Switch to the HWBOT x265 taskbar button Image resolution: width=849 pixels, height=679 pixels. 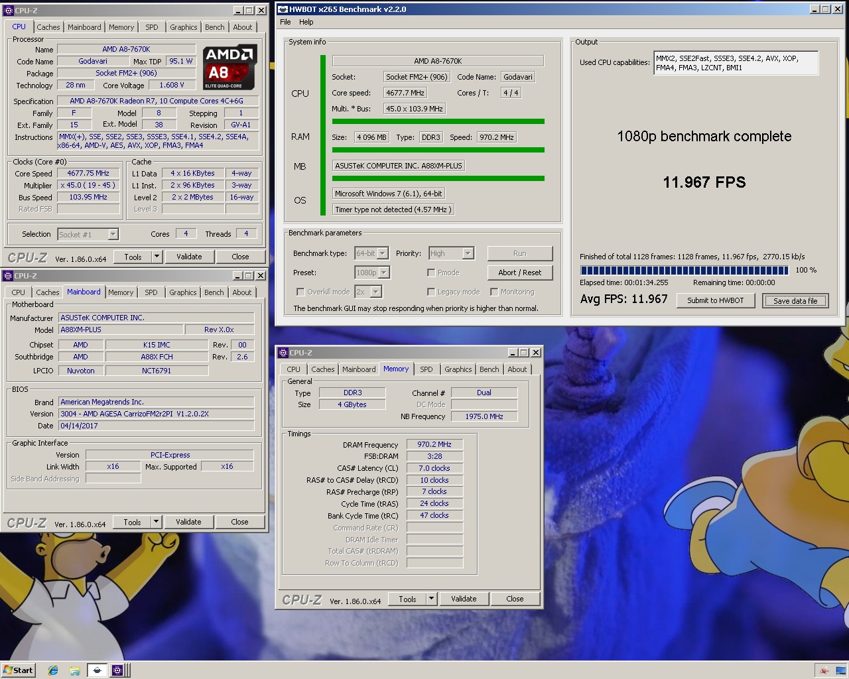[97, 670]
